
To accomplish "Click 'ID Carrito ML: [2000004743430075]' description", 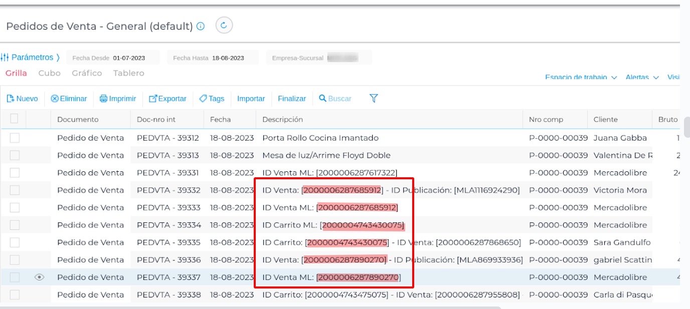I will [x=333, y=225].
